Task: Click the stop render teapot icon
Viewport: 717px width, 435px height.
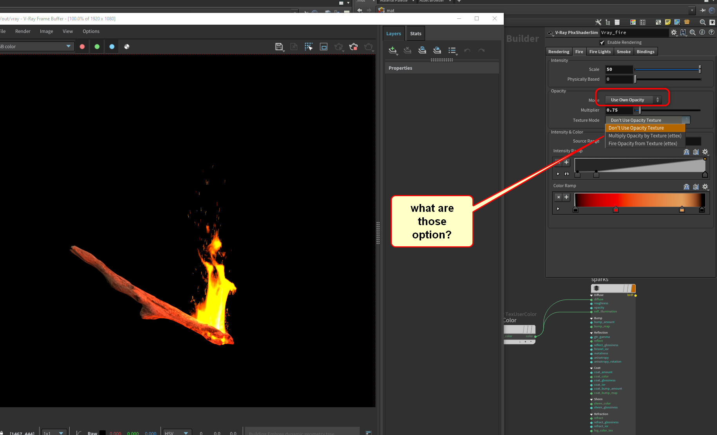Action: click(x=353, y=47)
